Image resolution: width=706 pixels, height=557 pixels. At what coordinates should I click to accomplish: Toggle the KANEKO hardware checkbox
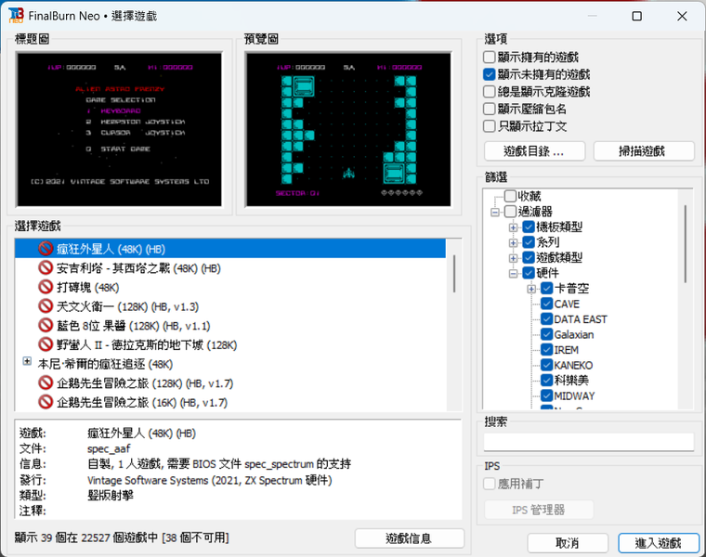tap(546, 365)
